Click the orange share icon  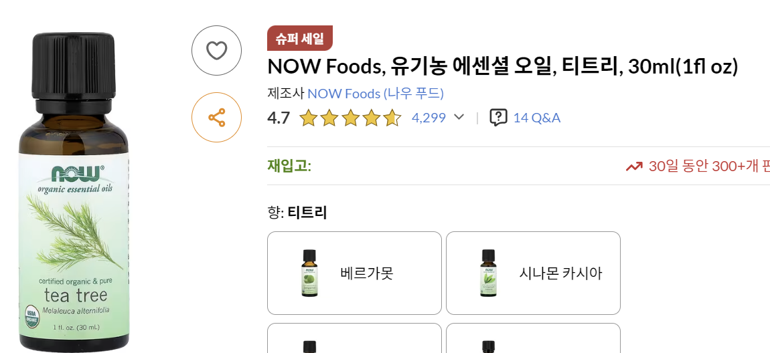click(x=216, y=118)
